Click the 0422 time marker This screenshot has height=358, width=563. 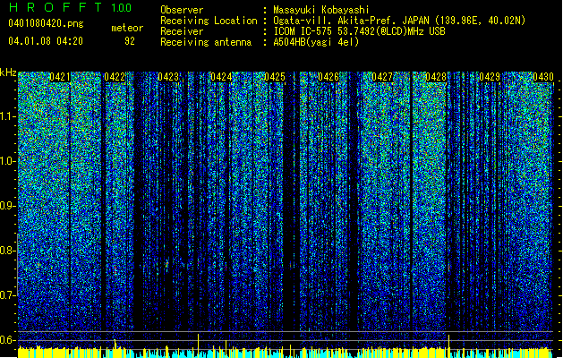click(x=115, y=77)
